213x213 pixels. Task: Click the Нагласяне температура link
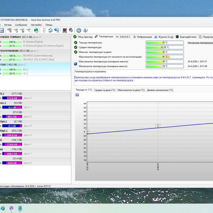click(200, 43)
